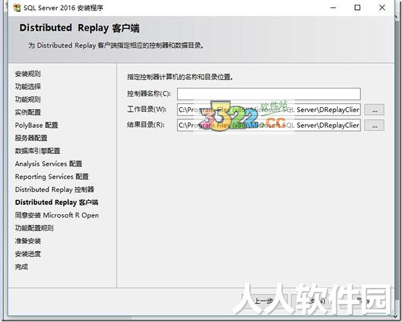Select the 功能选择 step
The height and width of the screenshot is (322, 402).
27,86
